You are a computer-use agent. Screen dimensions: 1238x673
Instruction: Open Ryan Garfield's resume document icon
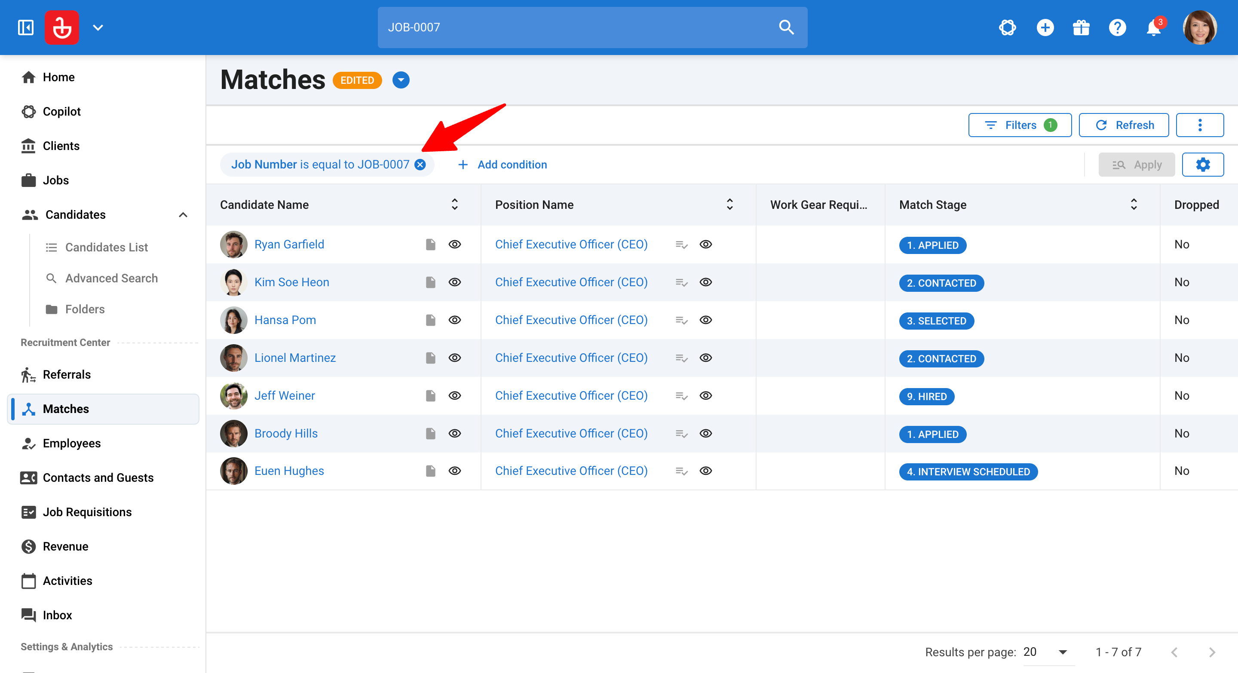click(431, 245)
